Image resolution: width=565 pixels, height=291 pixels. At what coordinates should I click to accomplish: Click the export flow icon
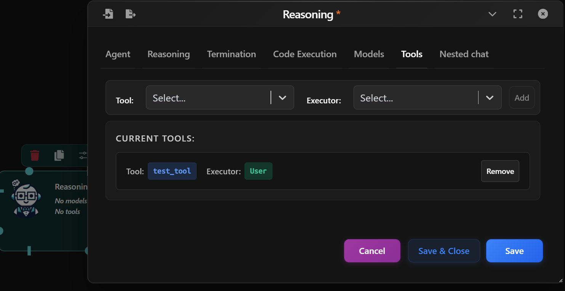click(x=130, y=13)
